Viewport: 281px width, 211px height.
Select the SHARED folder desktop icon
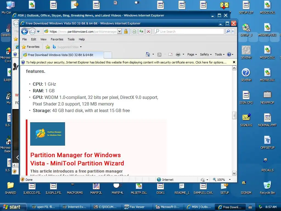pos(10,188)
